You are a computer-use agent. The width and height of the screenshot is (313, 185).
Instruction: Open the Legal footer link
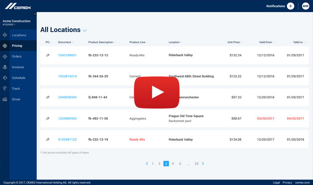coord(276,182)
